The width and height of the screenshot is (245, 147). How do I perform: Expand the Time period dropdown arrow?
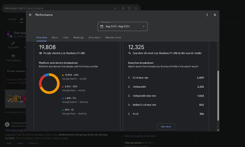click(143, 26)
